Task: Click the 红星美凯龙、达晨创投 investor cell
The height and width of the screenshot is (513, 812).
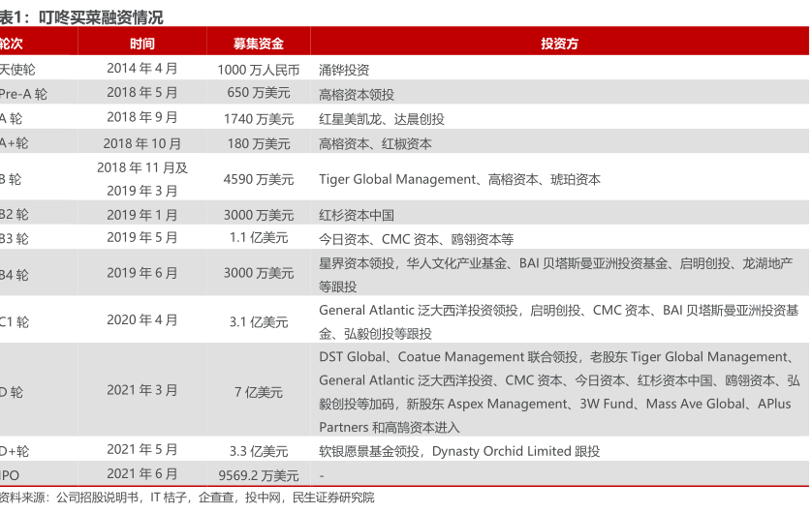Action: [382, 118]
